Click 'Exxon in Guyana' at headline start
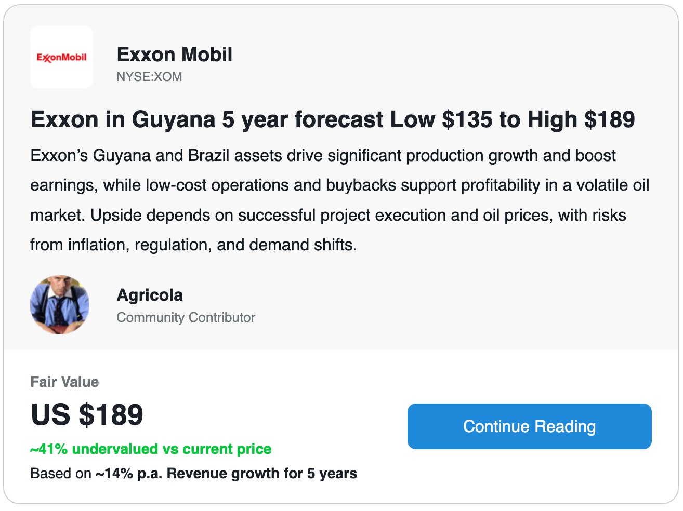This screenshot has height=511, width=683. point(123,119)
